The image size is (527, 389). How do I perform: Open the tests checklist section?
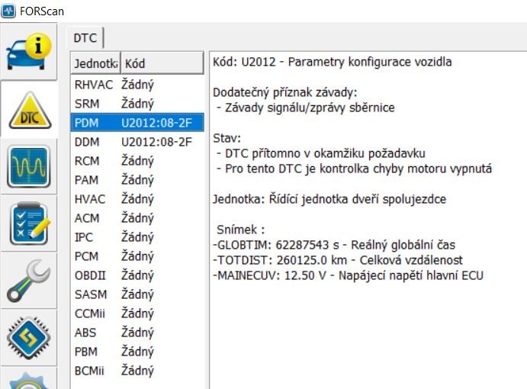click(29, 224)
